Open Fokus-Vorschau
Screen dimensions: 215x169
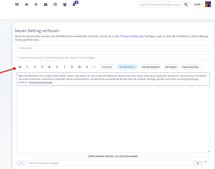[190, 67]
